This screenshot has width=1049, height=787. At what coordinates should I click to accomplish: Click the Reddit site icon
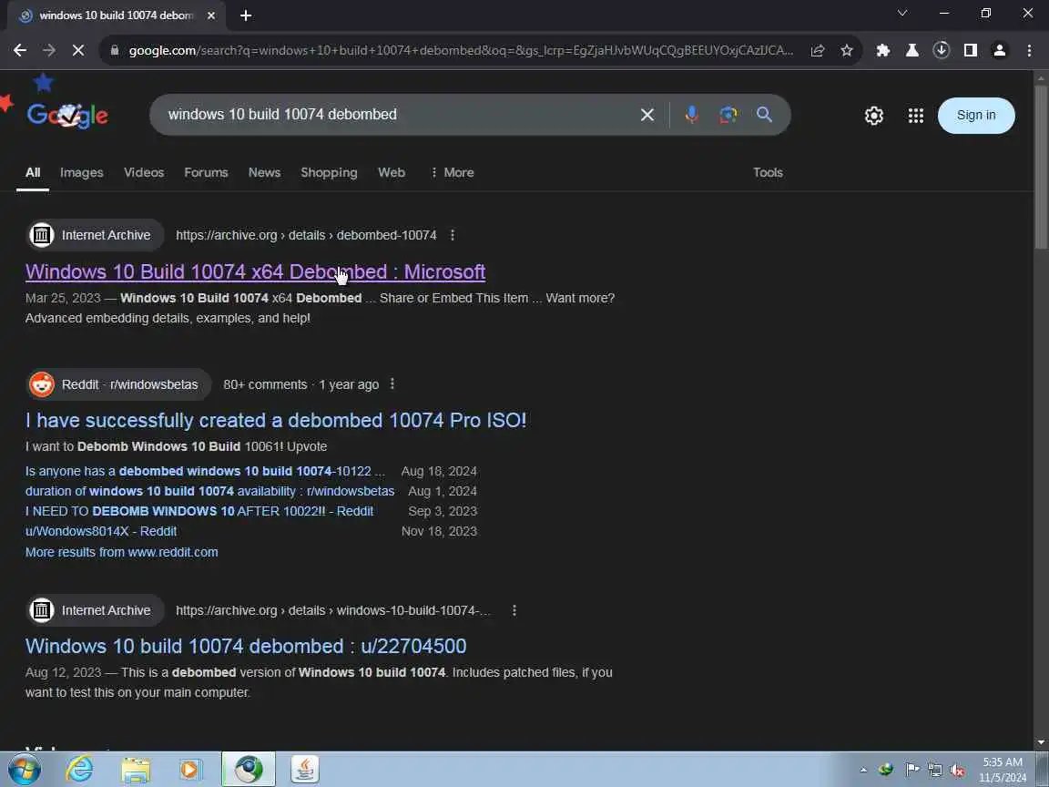tap(42, 384)
